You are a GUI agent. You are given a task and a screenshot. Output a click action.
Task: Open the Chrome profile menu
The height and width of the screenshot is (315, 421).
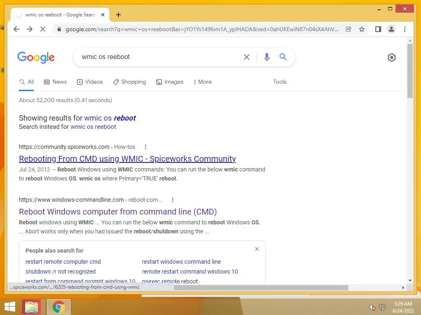pos(391,29)
